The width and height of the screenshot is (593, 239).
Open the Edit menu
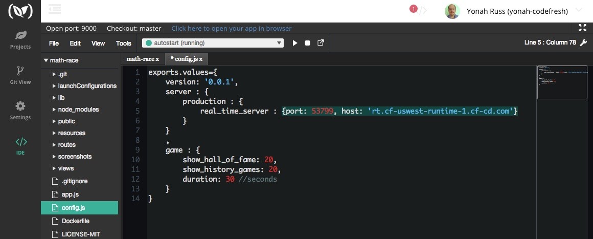tap(75, 43)
